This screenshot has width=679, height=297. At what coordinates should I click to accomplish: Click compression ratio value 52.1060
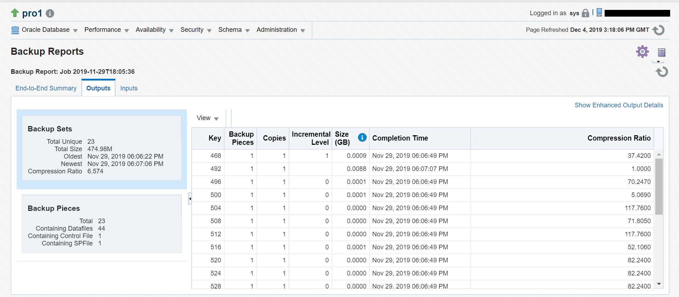(x=639, y=247)
